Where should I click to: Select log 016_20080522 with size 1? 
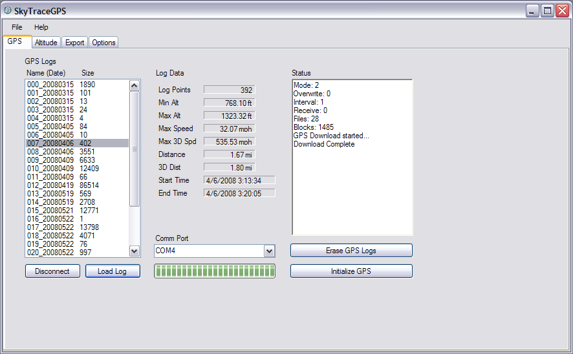77,218
